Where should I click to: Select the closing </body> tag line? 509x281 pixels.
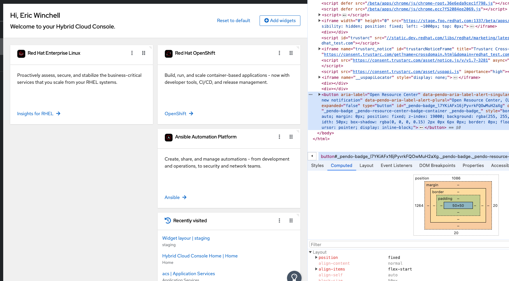click(x=325, y=133)
